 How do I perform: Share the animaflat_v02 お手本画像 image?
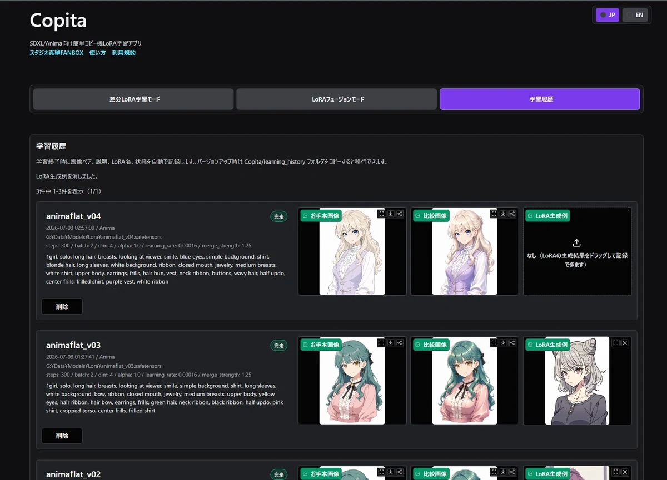tap(400, 472)
